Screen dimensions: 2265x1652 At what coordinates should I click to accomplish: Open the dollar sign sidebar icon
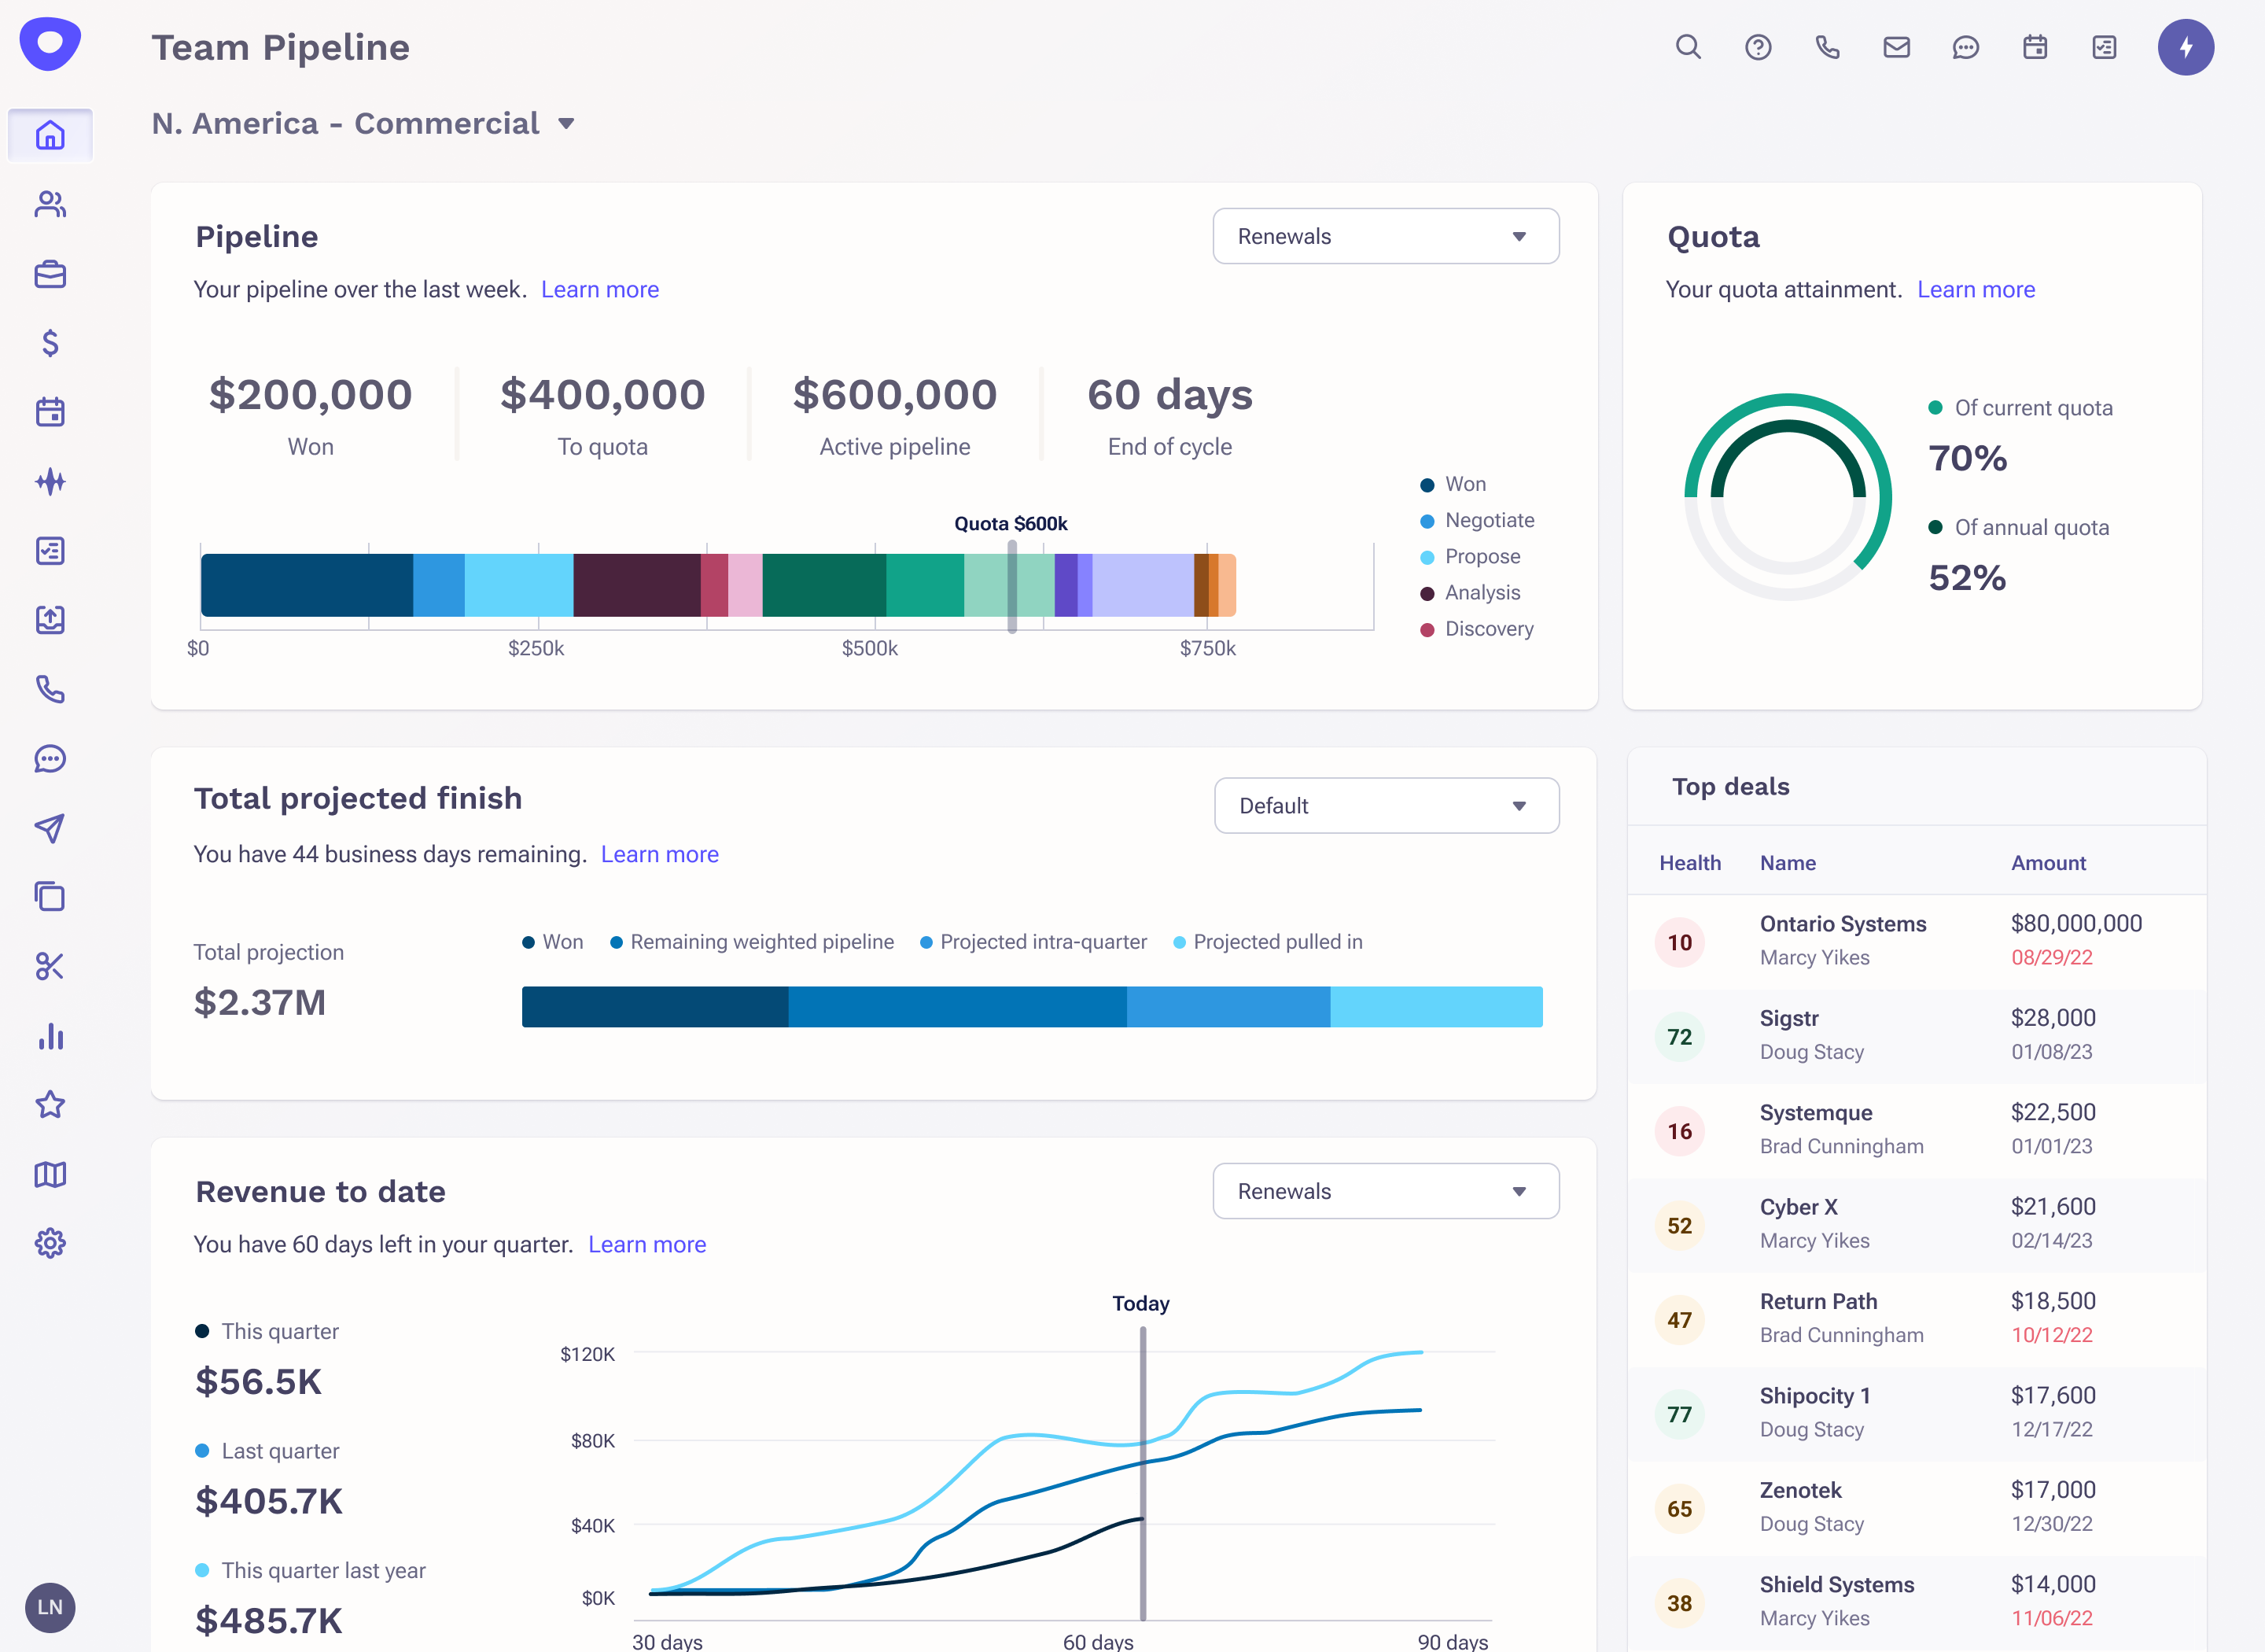[50, 343]
